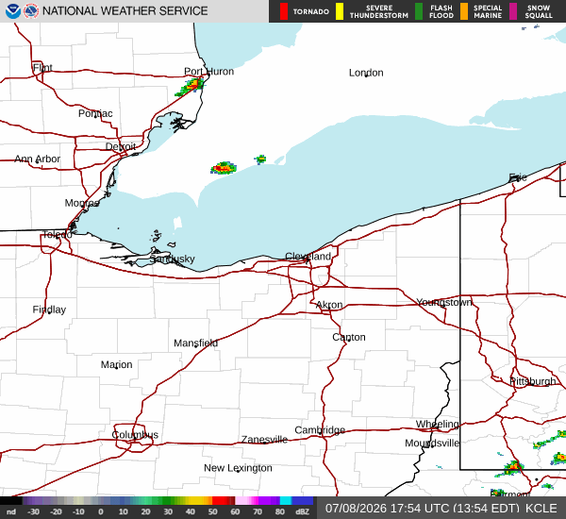
Task: Click the large storm cell in Ontario north of Lake Erie
Action: [224, 168]
